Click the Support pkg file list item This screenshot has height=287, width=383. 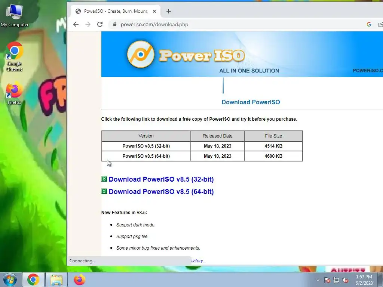132,236
